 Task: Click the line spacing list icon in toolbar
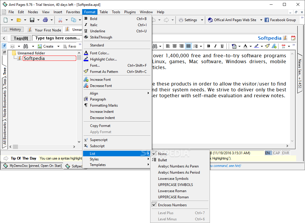click(195, 46)
